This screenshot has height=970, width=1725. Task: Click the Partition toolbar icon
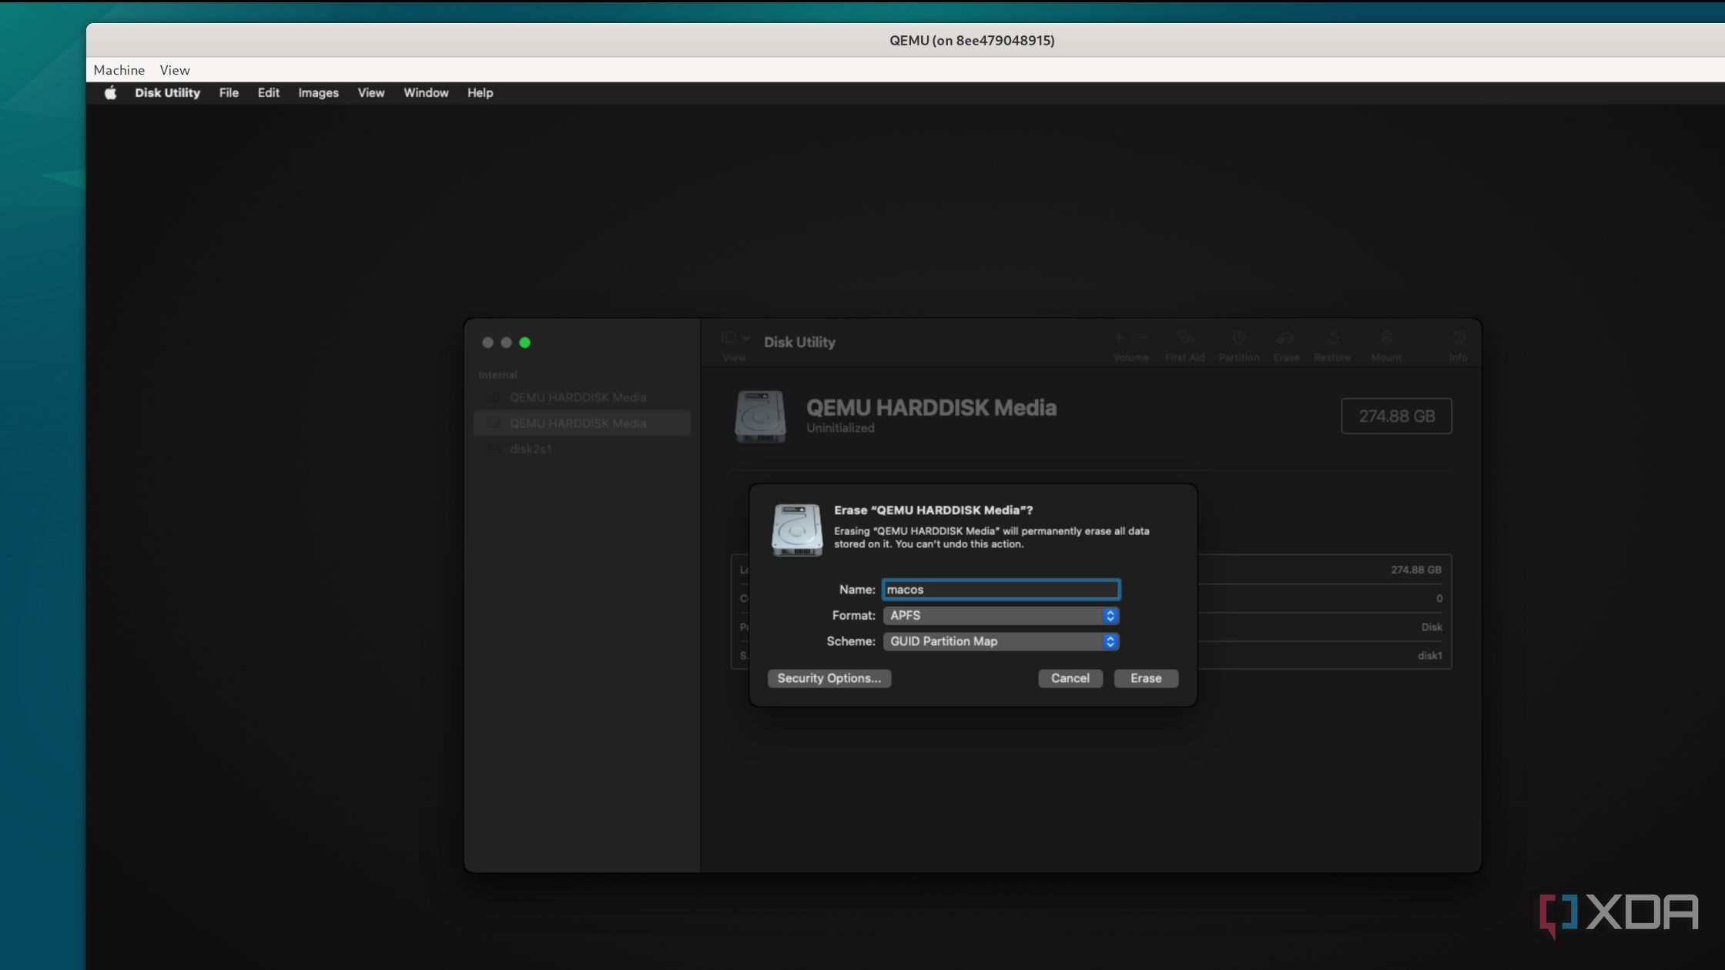point(1238,339)
